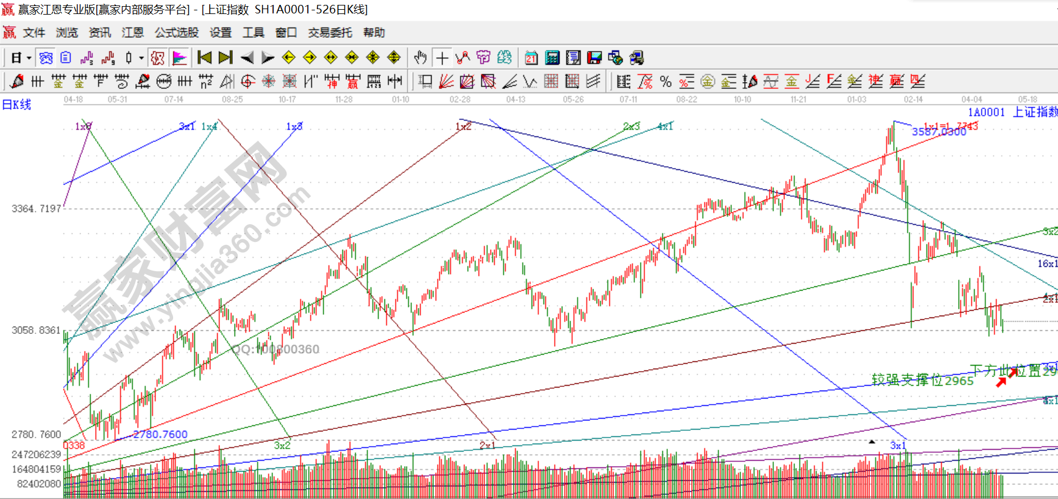Click yellow diamond left-arrow scroll icon
This screenshot has width=1058, height=499.
289,58
